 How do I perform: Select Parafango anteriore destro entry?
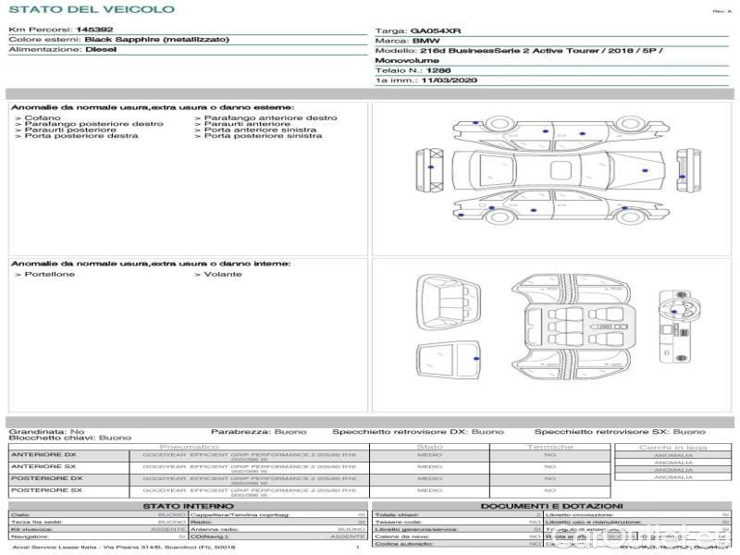pos(270,117)
